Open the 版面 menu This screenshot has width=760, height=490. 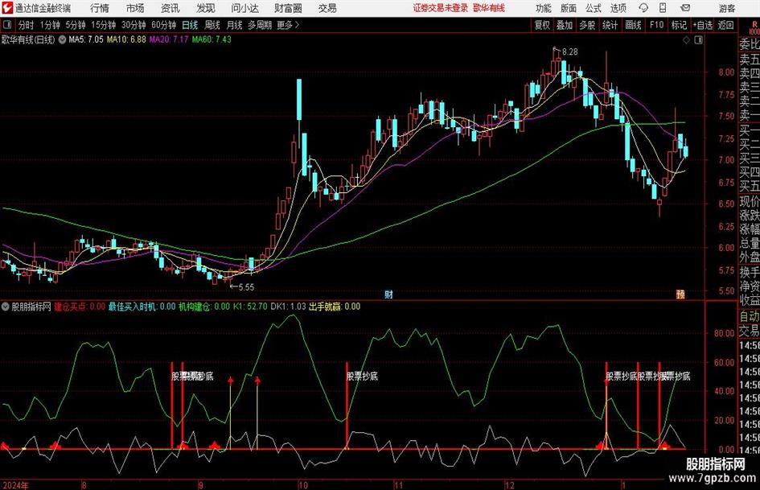click(569, 8)
